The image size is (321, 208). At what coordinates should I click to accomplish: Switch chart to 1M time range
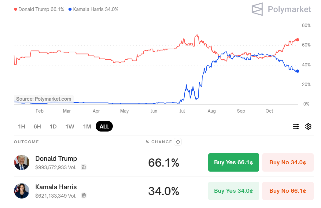coord(87,126)
